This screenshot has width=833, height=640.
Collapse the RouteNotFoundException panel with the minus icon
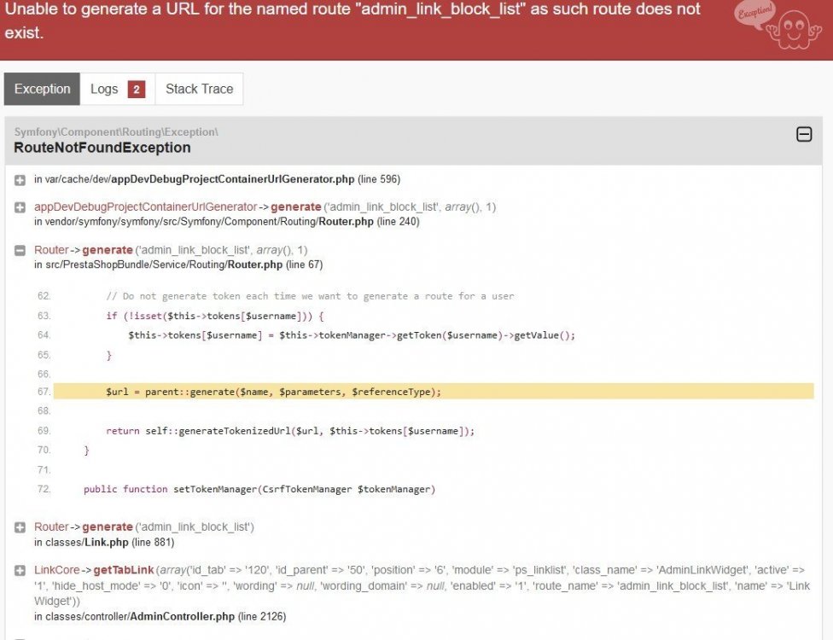(803, 134)
